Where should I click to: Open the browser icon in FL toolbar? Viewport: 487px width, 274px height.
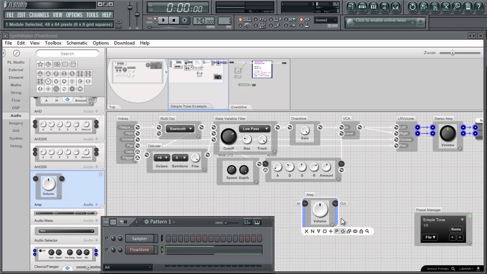pos(385,6)
